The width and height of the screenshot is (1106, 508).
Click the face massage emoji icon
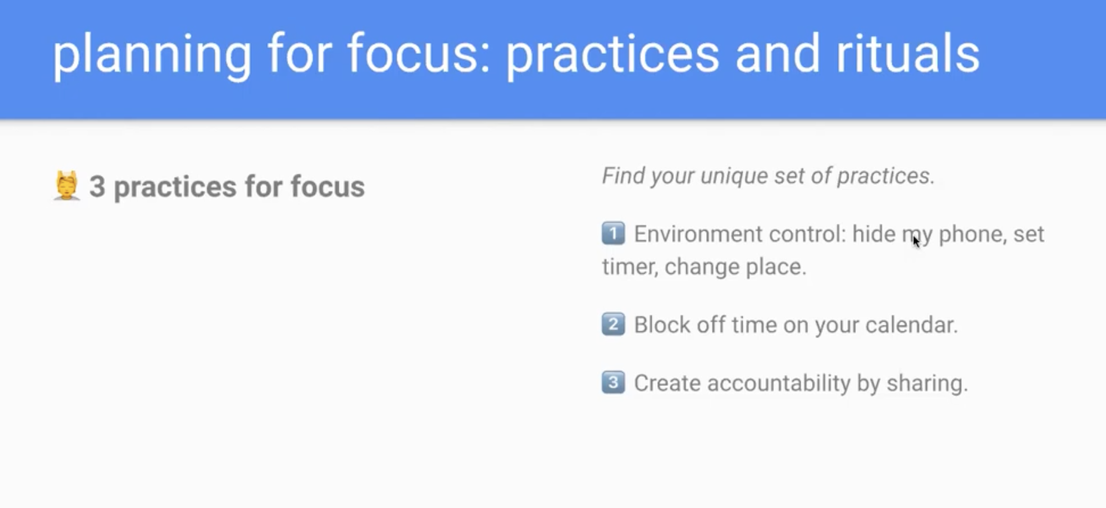click(x=66, y=186)
